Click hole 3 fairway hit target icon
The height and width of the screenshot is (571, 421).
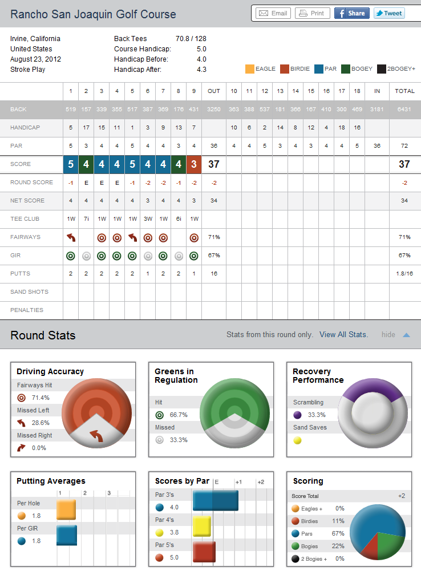(x=102, y=237)
